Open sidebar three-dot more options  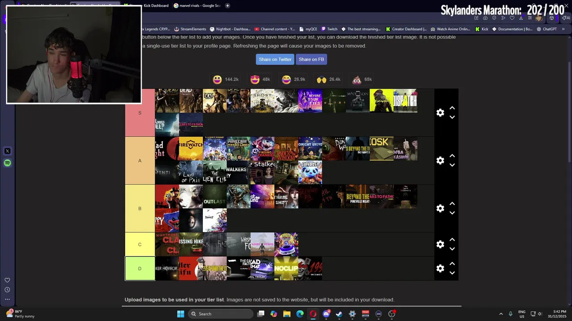[7, 299]
